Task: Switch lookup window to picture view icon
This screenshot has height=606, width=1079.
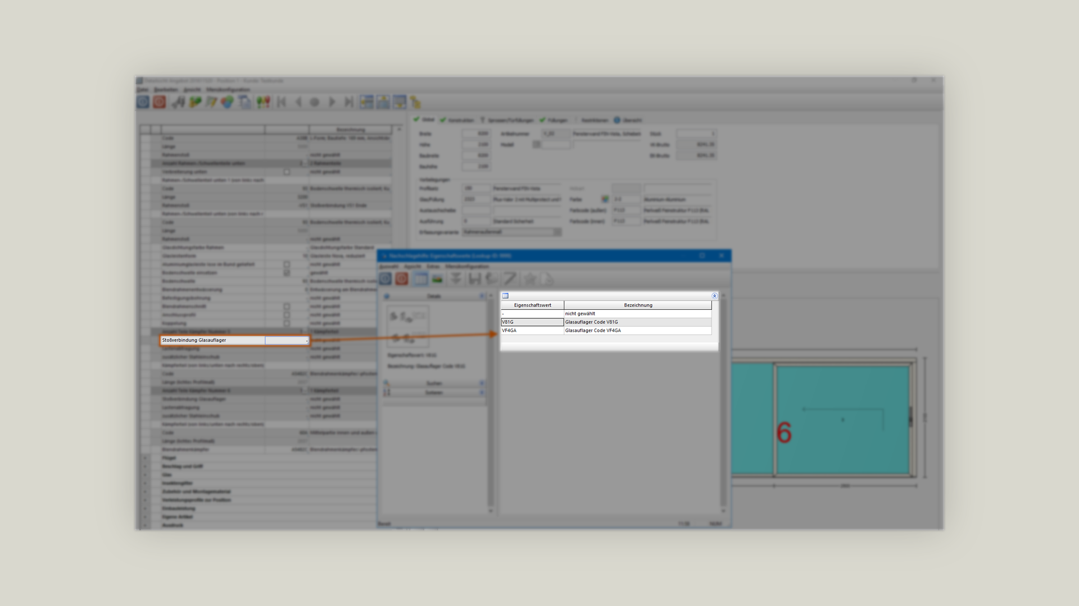Action: click(437, 278)
